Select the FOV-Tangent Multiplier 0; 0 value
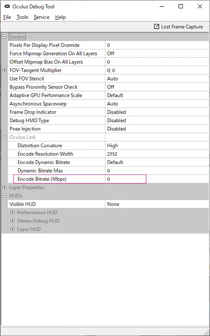 (157, 70)
